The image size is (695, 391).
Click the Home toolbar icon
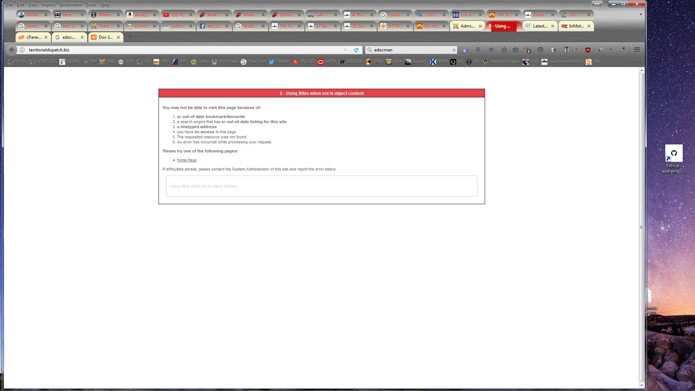491,50
